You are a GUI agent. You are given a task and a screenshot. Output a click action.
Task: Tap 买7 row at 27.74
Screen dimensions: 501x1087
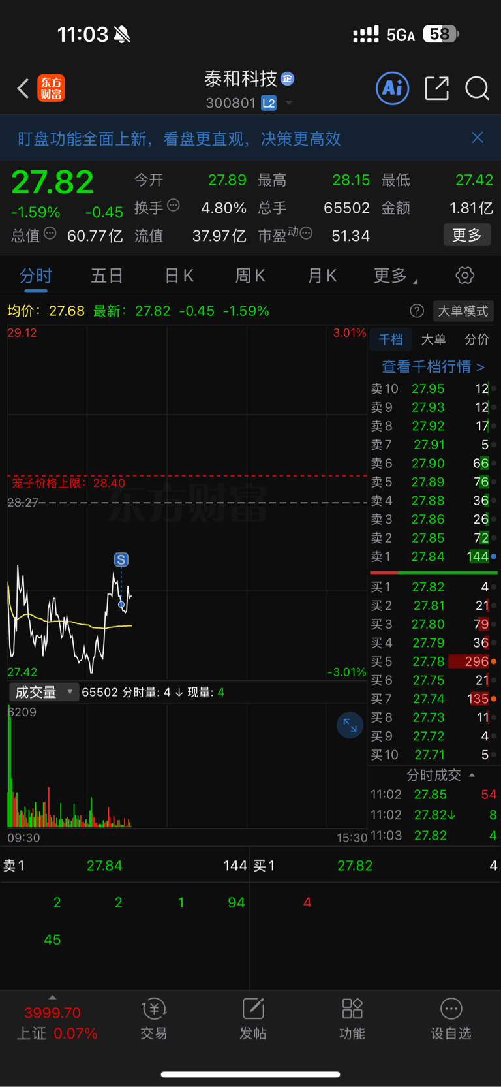tap(433, 699)
